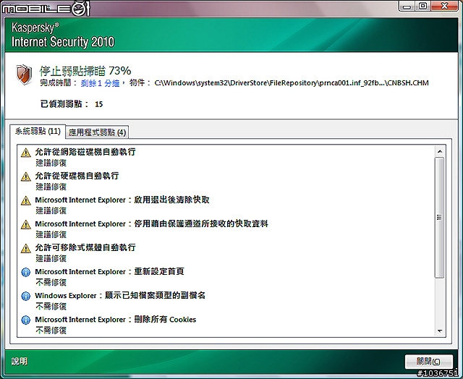Click scrollbar down arrow in vulnerability list
Image resolution: width=463 pixels, height=379 pixels.
[x=440, y=331]
